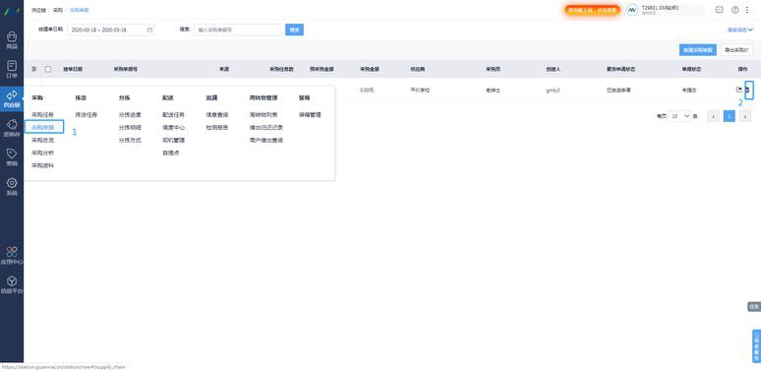Tick the select-all checkbox in table header
The width and height of the screenshot is (761, 371).
[x=48, y=69]
